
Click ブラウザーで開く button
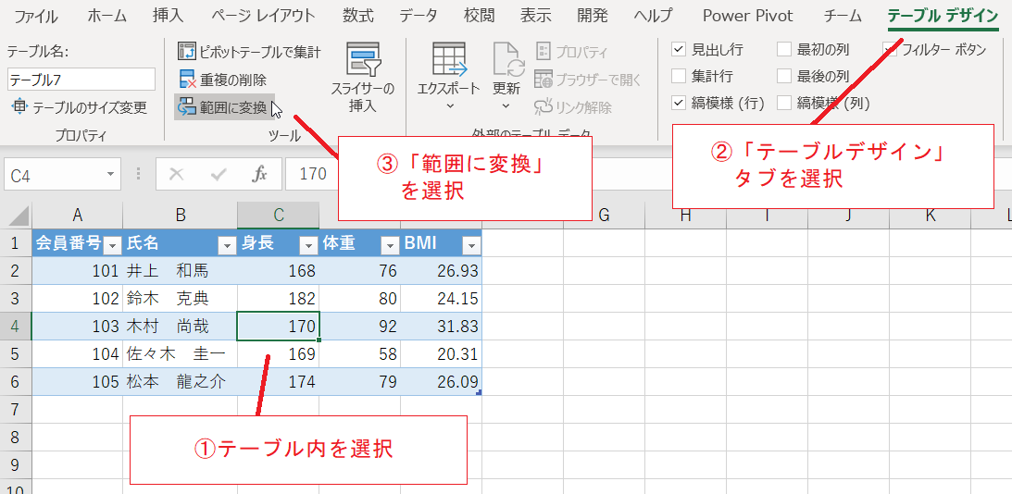coord(587,80)
